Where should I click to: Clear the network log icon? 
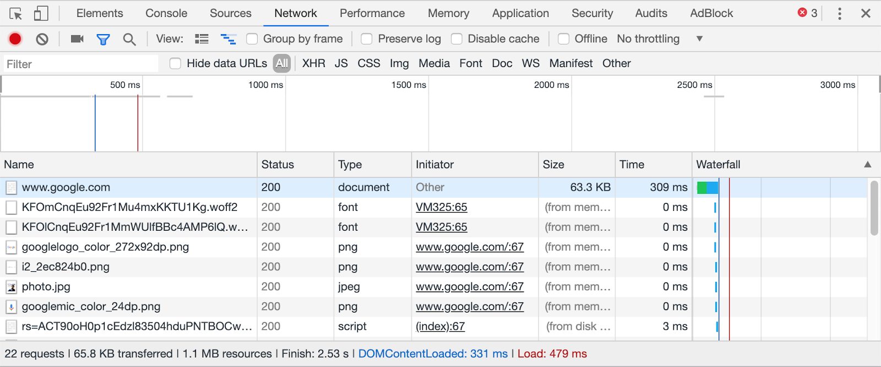(42, 39)
